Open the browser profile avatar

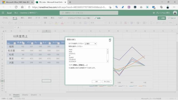point(167,7)
